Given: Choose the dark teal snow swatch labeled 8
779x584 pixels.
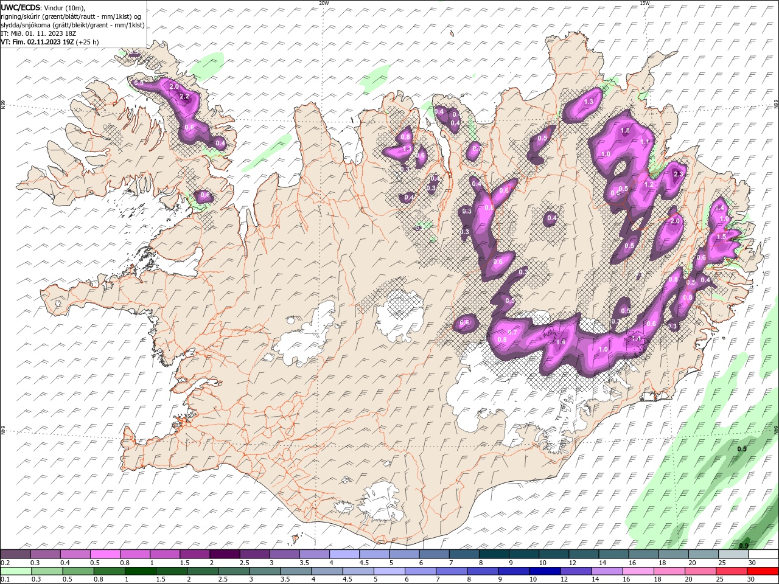Looking at the screenshot, I should [x=494, y=554].
